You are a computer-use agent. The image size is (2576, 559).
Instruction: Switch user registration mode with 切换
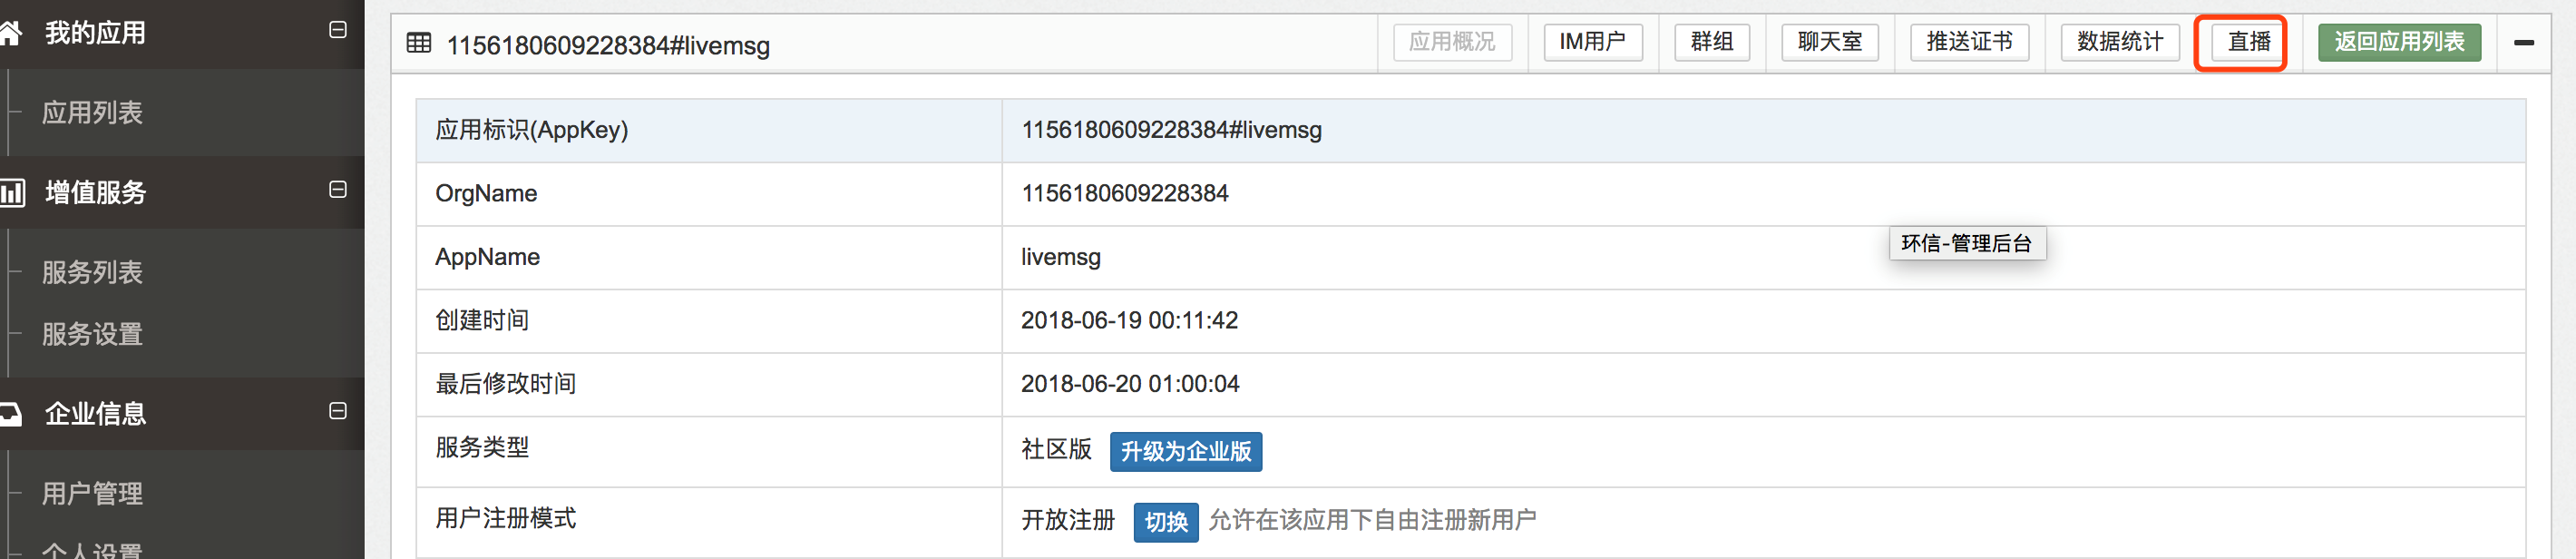click(1165, 522)
